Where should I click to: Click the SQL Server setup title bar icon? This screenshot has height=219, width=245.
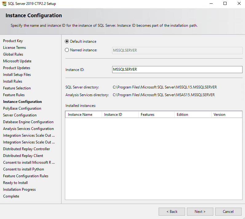point(4,3)
